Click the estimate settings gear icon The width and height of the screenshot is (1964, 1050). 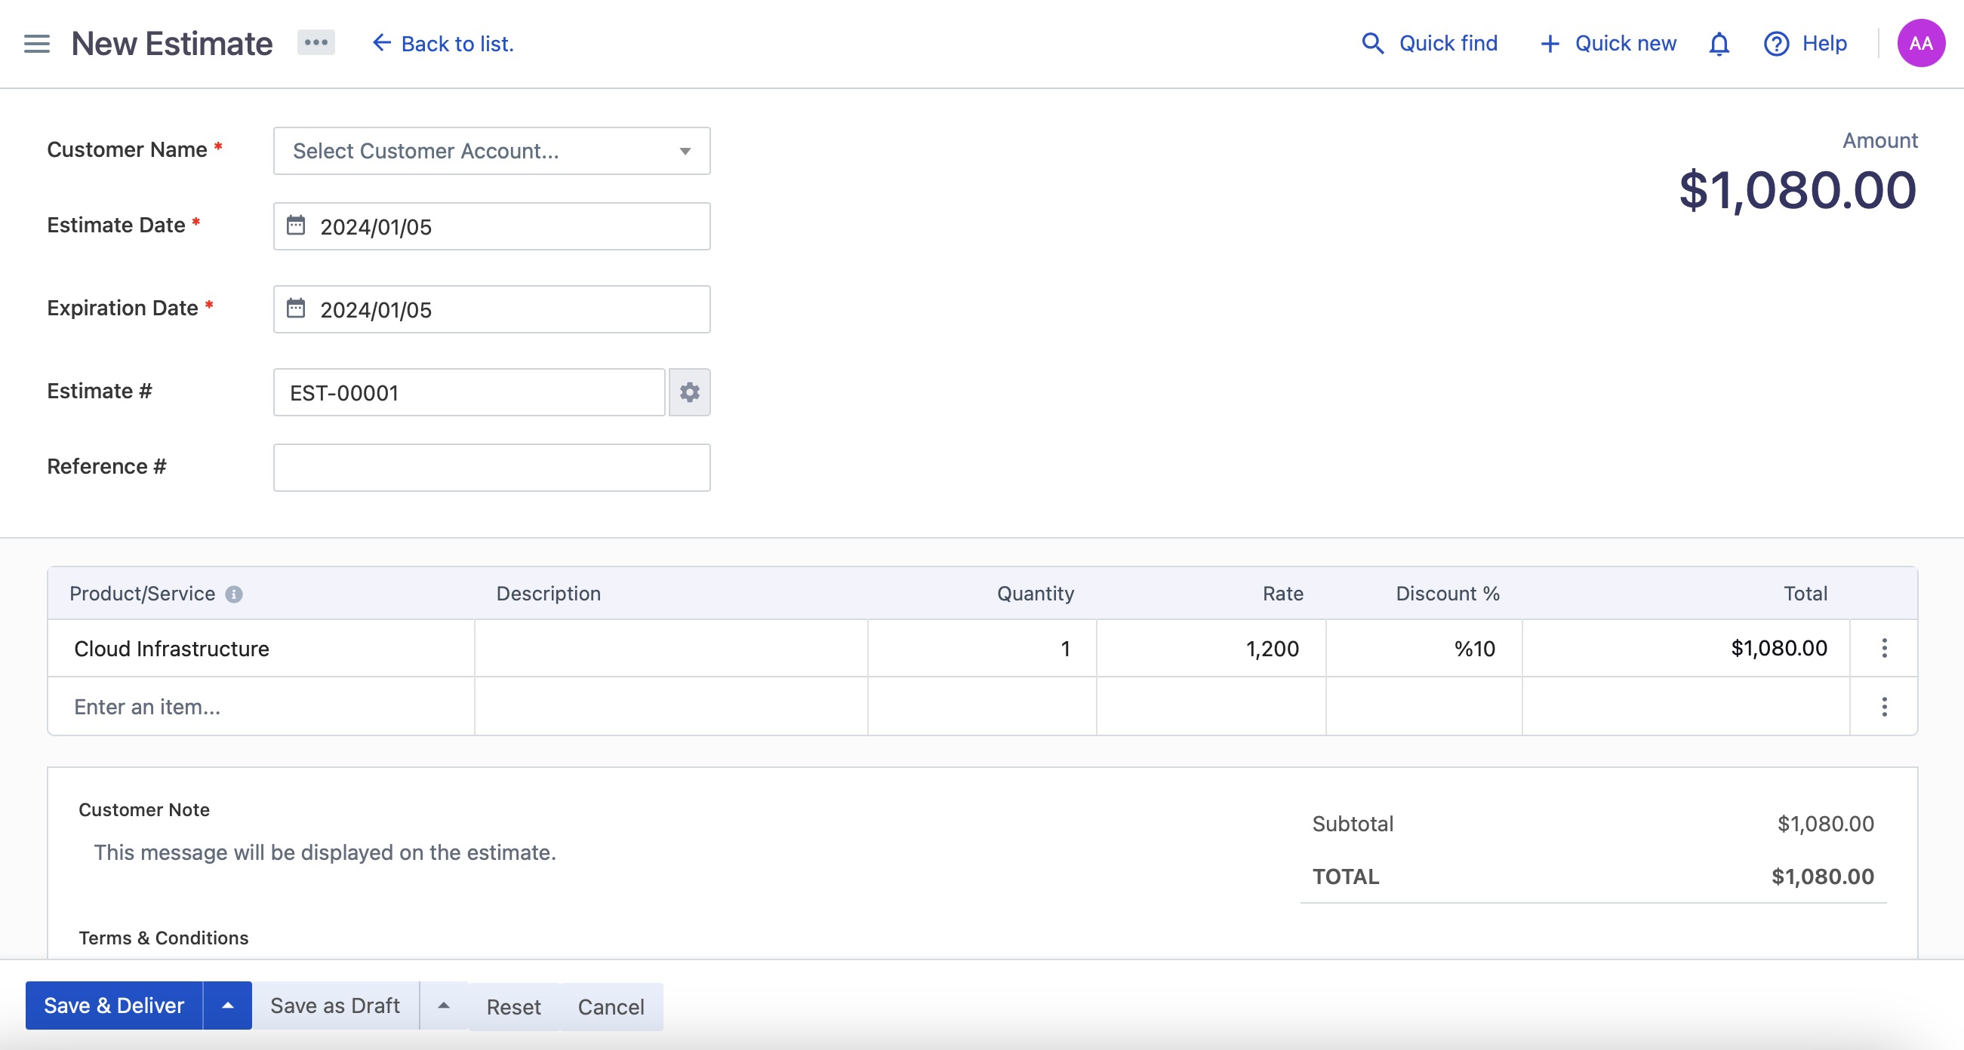(688, 392)
